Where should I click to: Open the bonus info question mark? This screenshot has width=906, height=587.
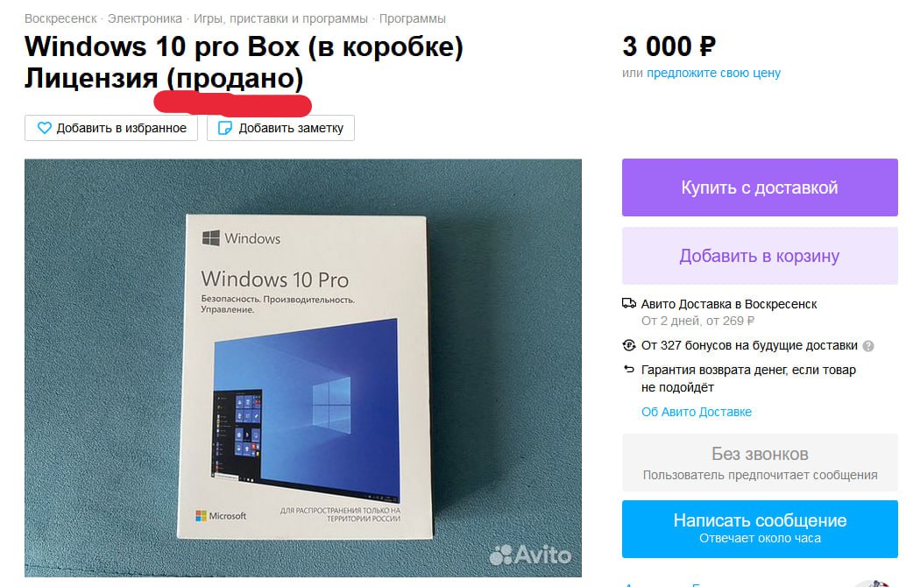pos(867,346)
